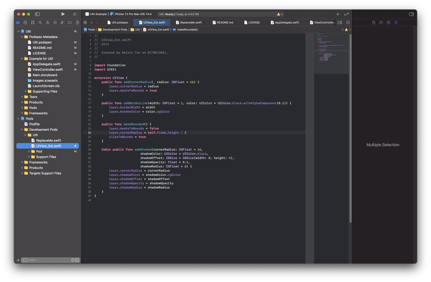Viewport: 431px width, 282px height.
Task: Toggle source-control status filter in navigator
Action: click(x=77, y=260)
